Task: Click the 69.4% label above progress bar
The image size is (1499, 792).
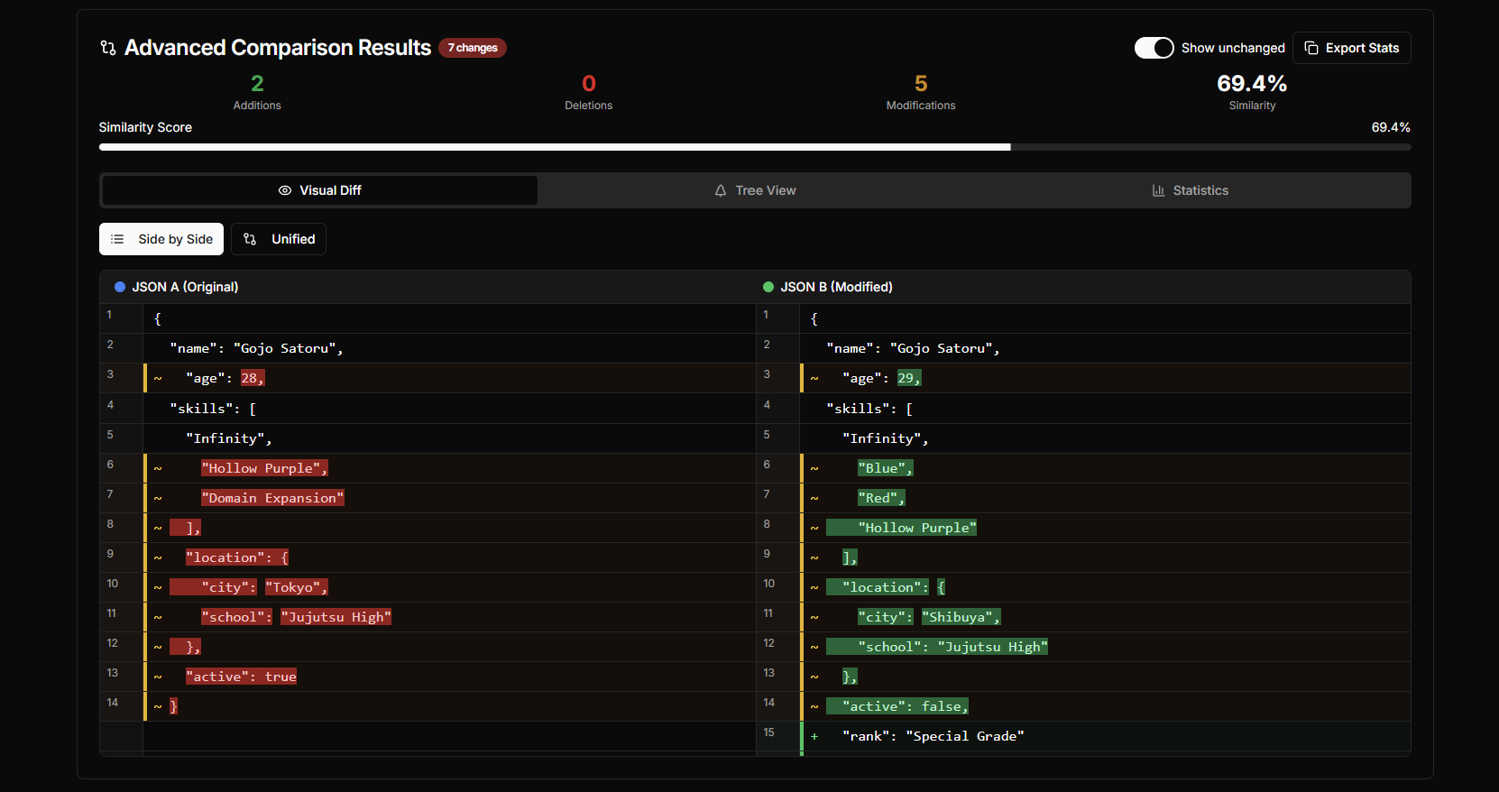Action: (1391, 127)
